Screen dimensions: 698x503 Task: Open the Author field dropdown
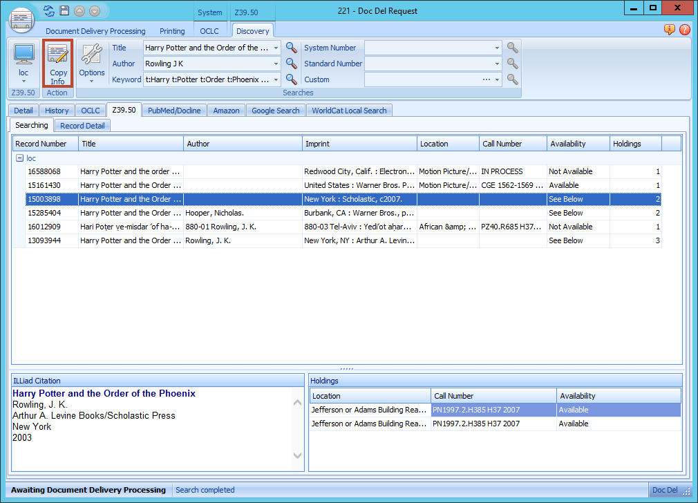[x=275, y=64]
